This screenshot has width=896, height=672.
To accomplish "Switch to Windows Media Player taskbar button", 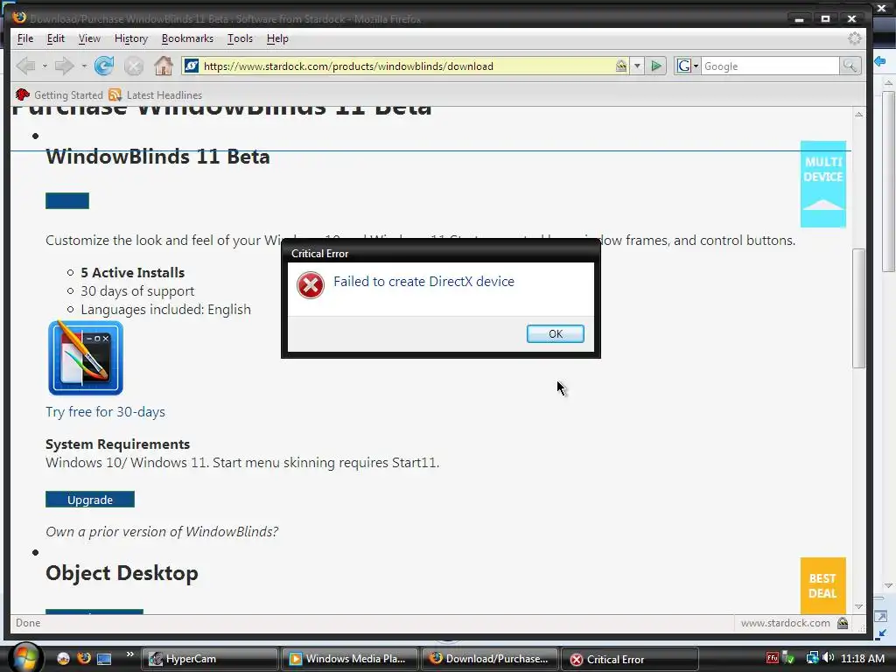I will coord(349,659).
